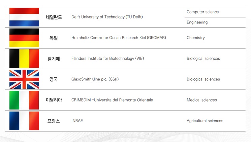Image resolution: width=251 pixels, height=142 pixels.
Task: Click Flanders Institute for Biotechnology (VIB)
Action: [107, 58]
